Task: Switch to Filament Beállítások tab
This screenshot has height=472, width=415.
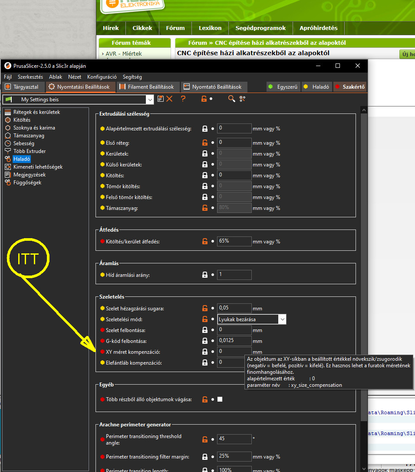Action: pyautogui.click(x=147, y=86)
